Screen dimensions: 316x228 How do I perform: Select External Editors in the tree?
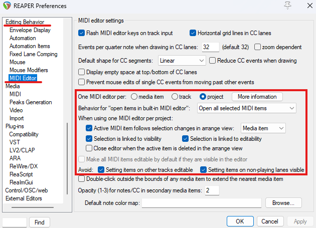24,198
